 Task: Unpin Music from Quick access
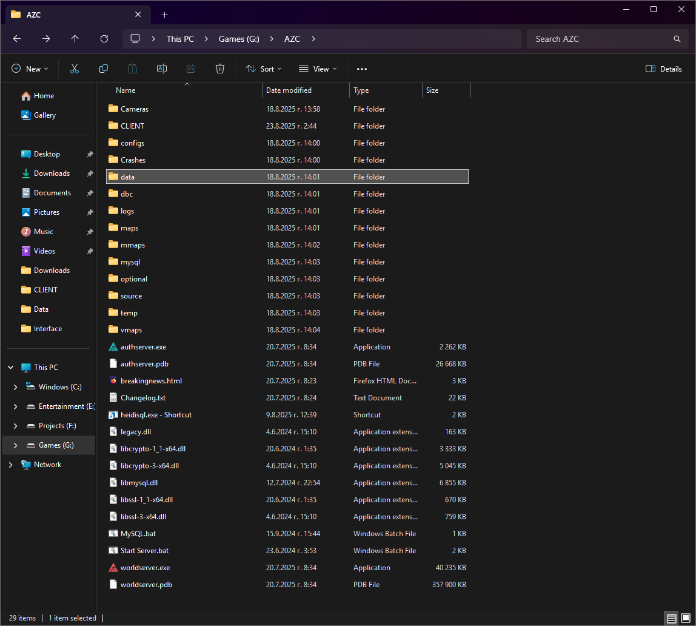tap(90, 232)
